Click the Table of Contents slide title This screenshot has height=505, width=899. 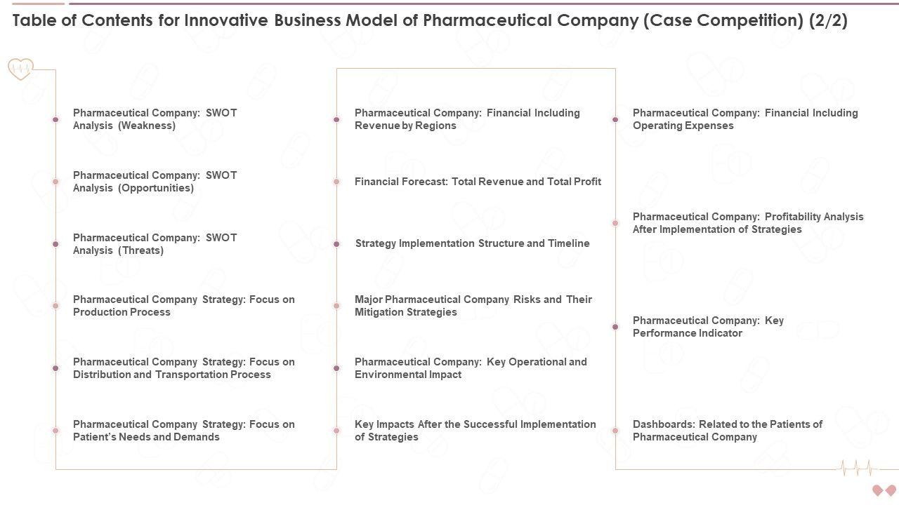pyautogui.click(x=430, y=20)
